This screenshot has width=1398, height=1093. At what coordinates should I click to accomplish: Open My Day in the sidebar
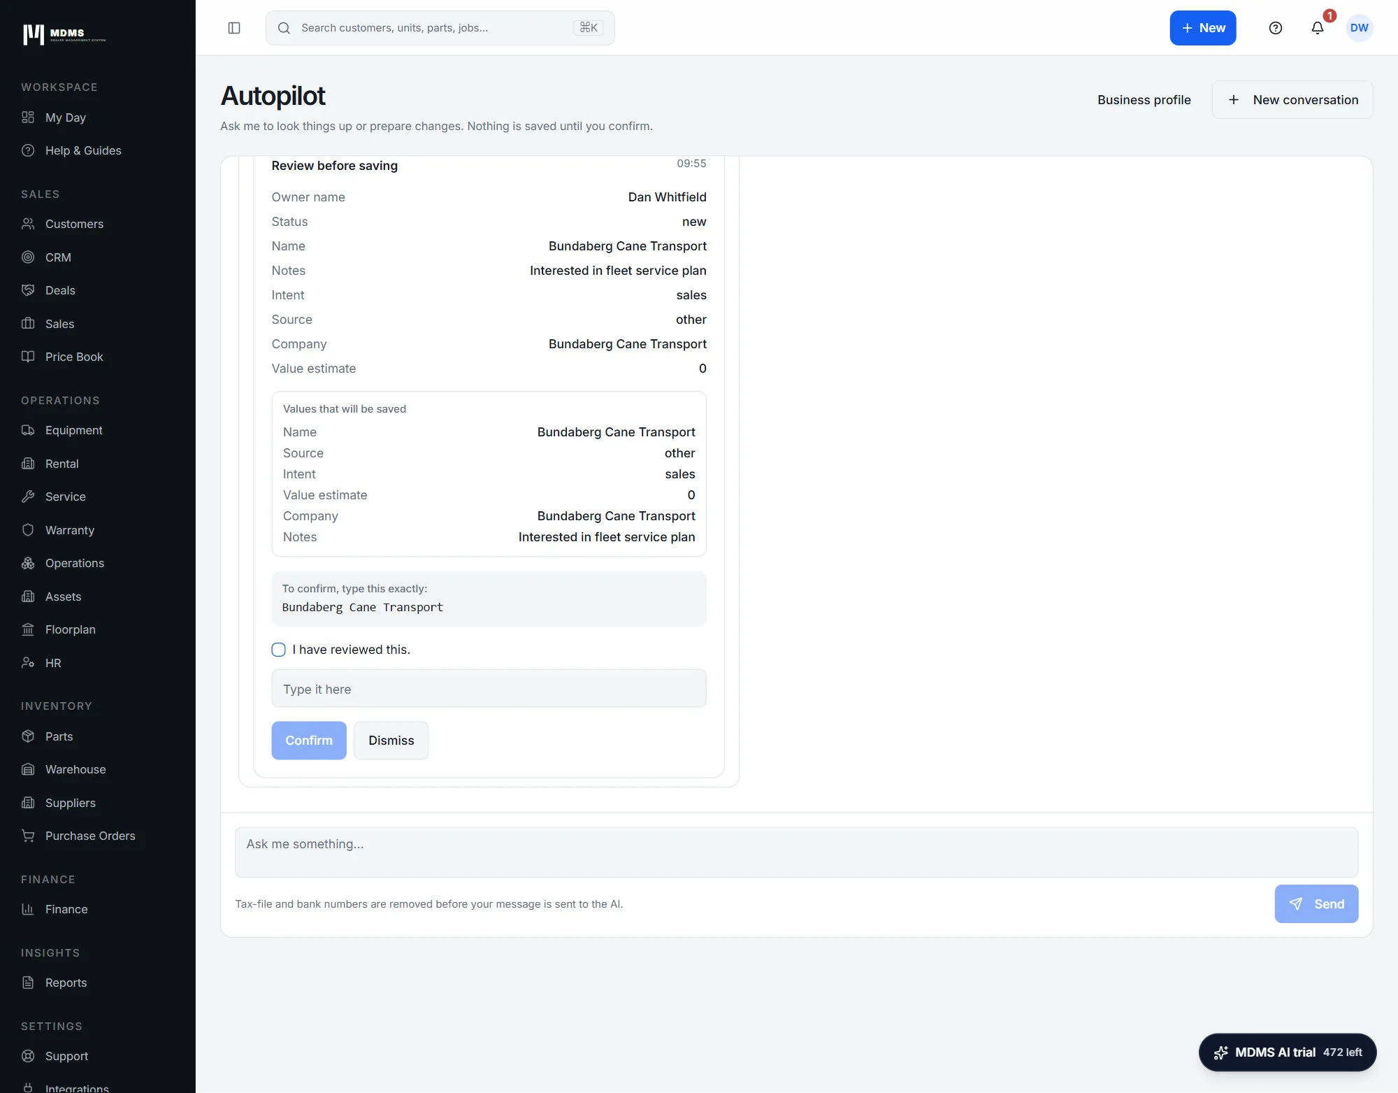pos(66,117)
